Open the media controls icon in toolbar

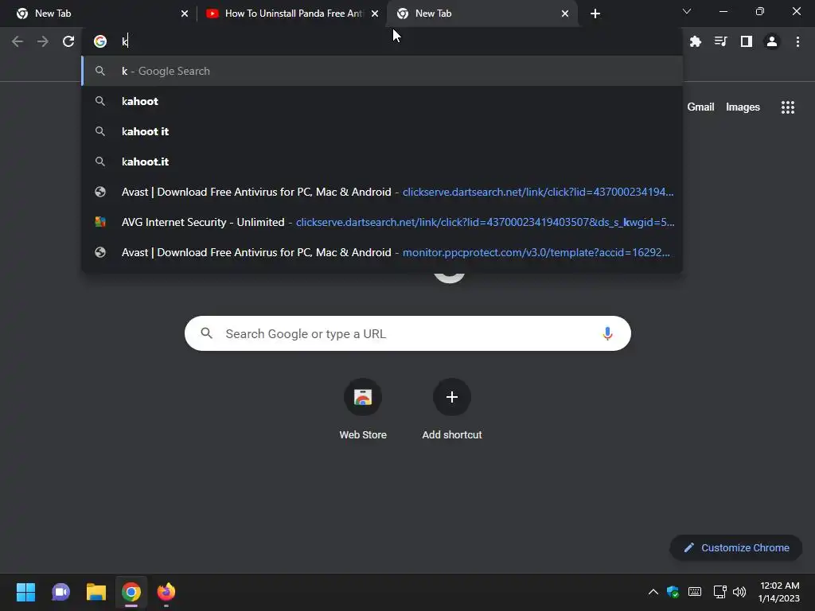(721, 41)
